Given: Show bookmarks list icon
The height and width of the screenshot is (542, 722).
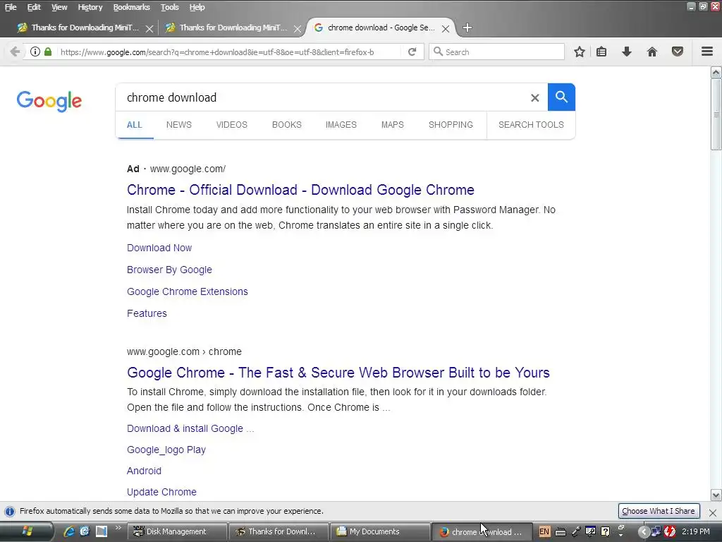Looking at the screenshot, I should (601, 52).
